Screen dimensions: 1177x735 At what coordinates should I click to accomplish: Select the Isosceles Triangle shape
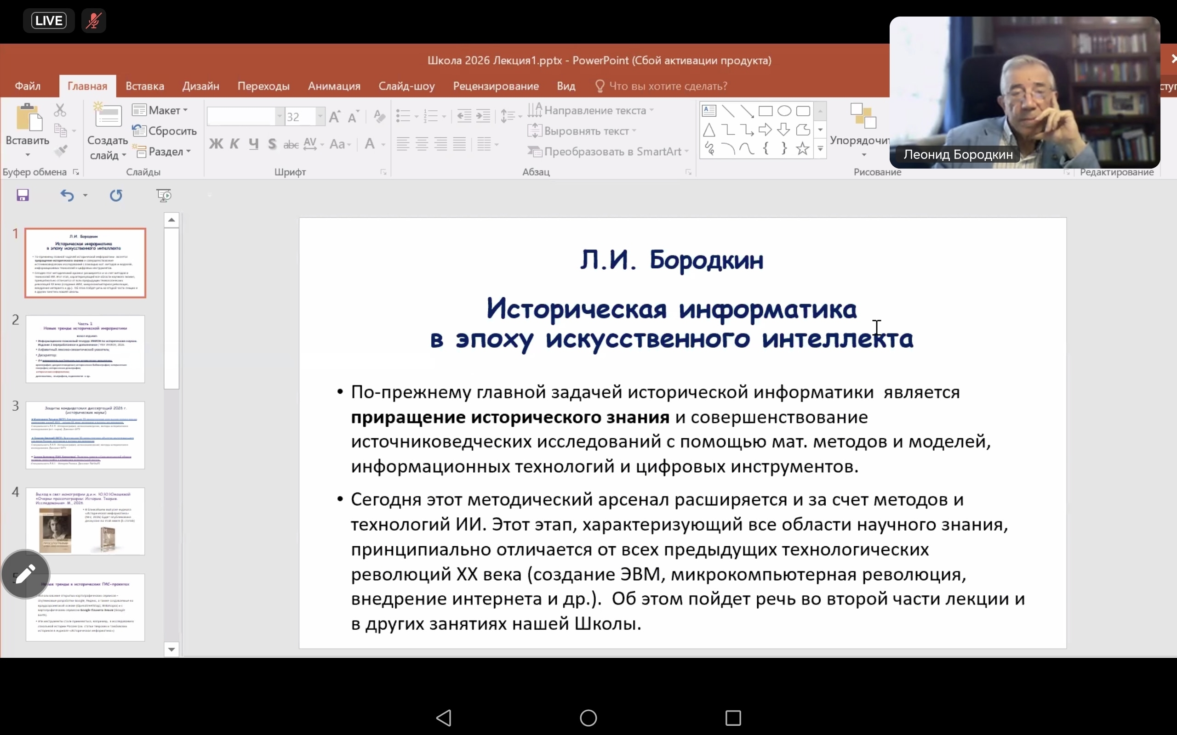click(709, 130)
